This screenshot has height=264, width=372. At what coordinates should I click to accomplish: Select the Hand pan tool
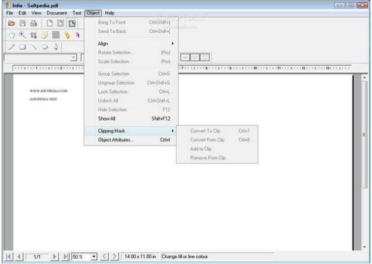point(11,35)
